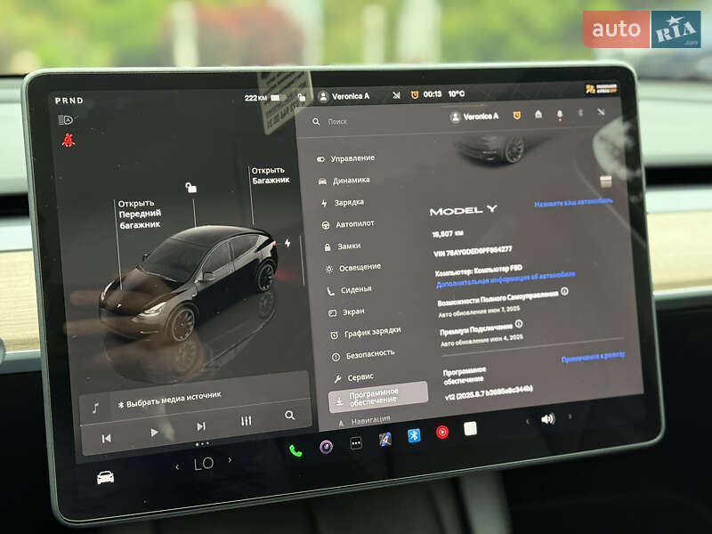Image resolution: width=712 pixels, height=534 pixels.
Task: Click the name your vehicle link
Action: pos(573,202)
